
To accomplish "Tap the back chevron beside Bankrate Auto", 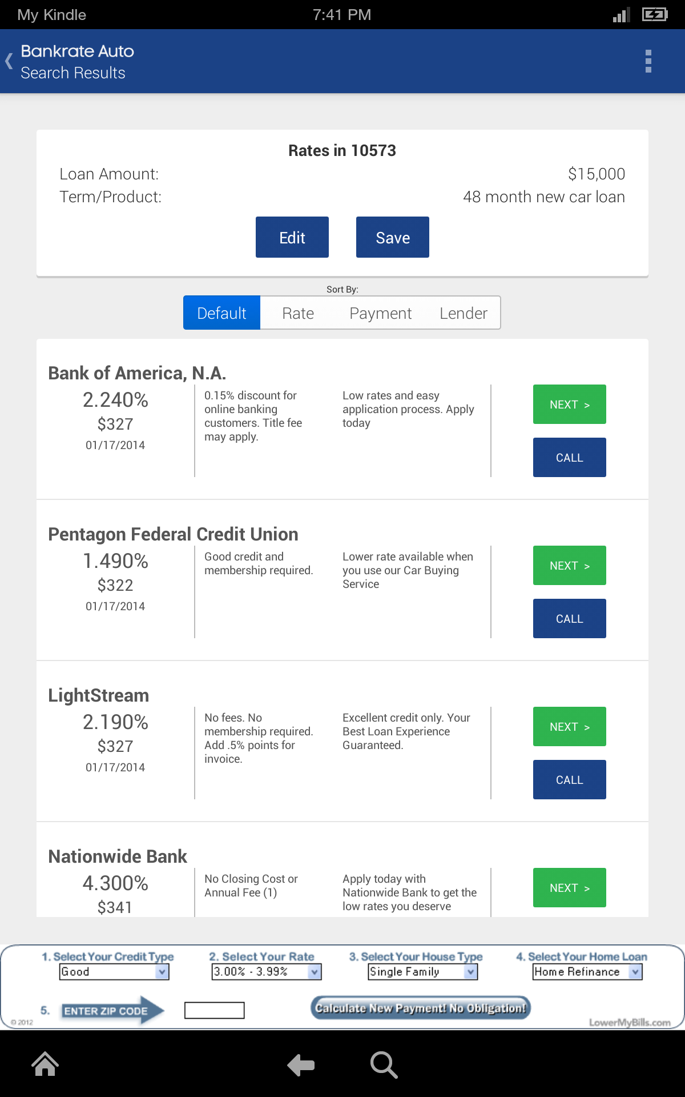I will (x=9, y=61).
